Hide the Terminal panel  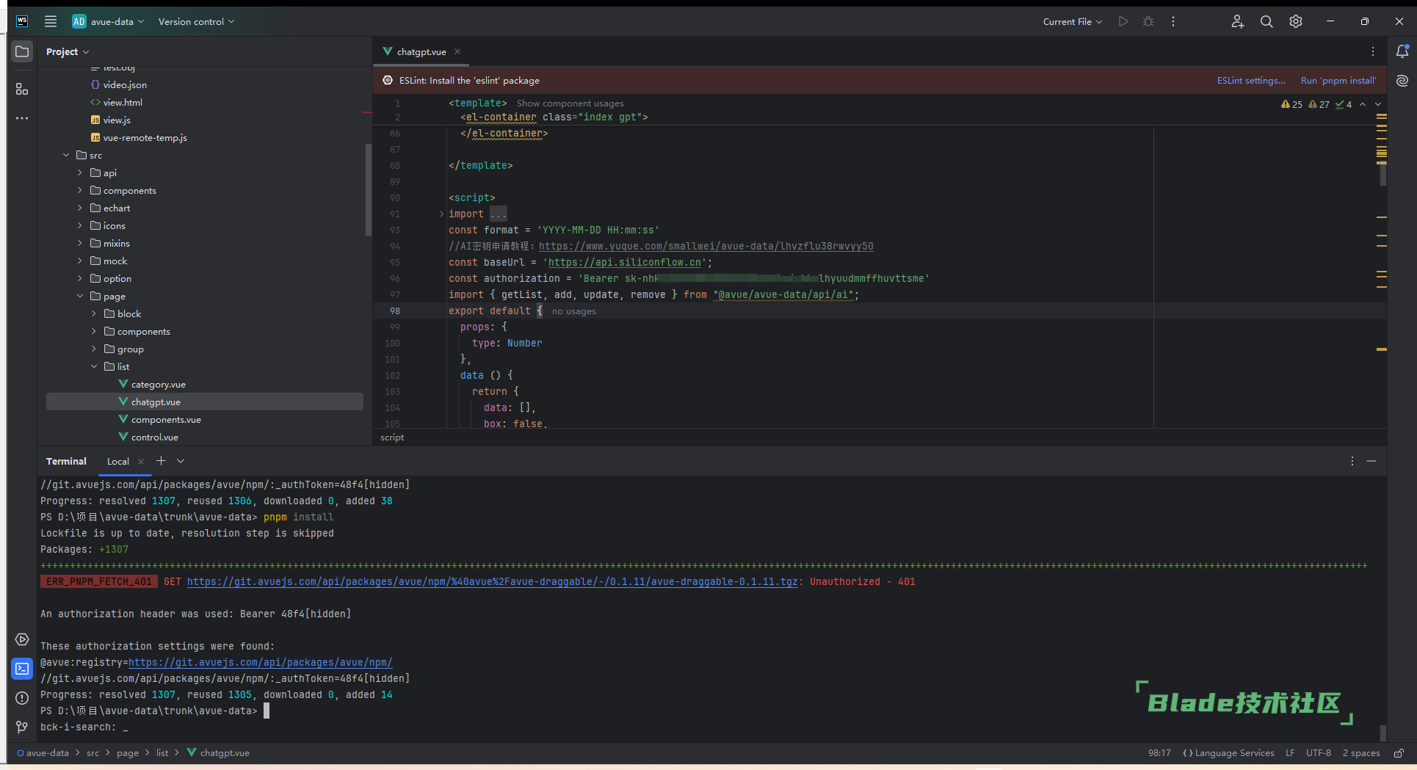pos(1371,461)
